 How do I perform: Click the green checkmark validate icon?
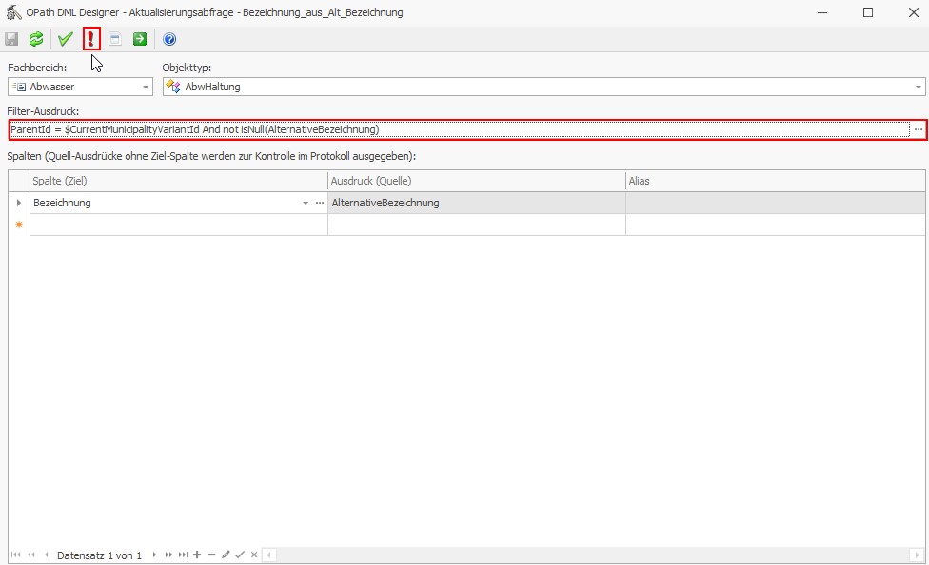tap(65, 39)
